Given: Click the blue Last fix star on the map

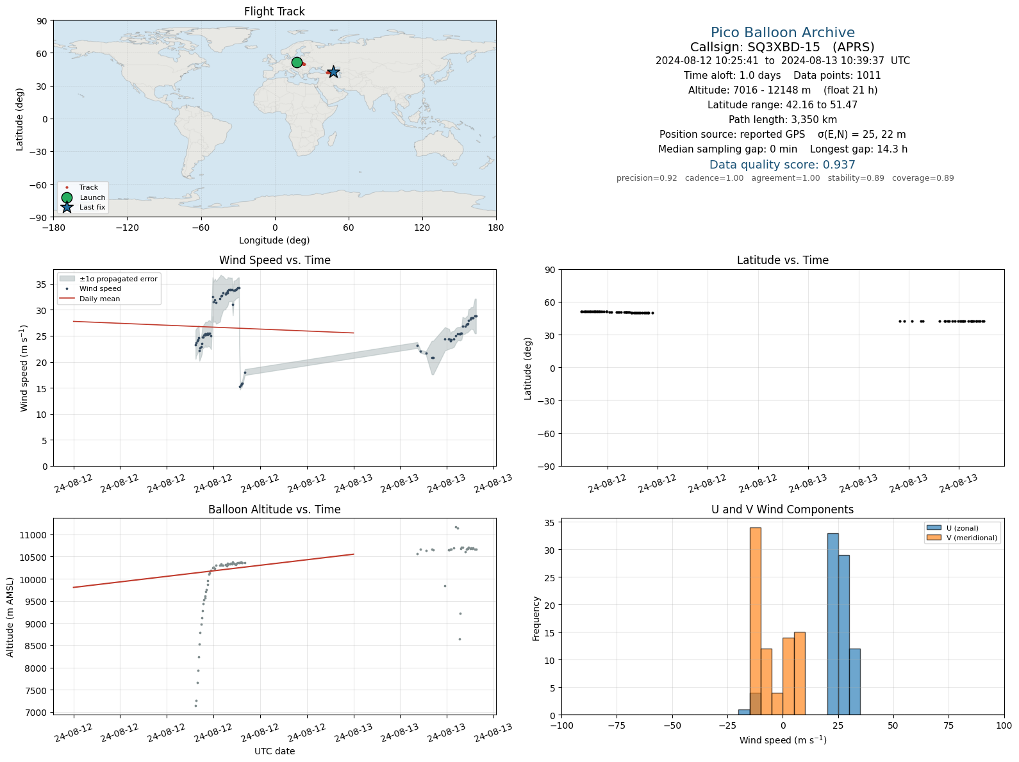Looking at the screenshot, I should [x=333, y=72].
